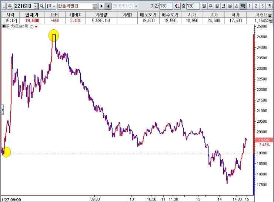This screenshot has height=202, width=274.
Task: Click the gray 40 badge in name field
Action: (94, 6)
